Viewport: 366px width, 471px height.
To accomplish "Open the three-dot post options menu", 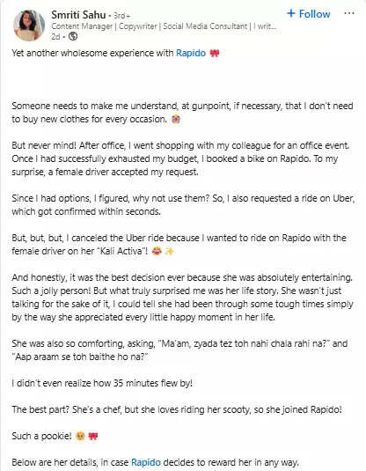I will [349, 13].
